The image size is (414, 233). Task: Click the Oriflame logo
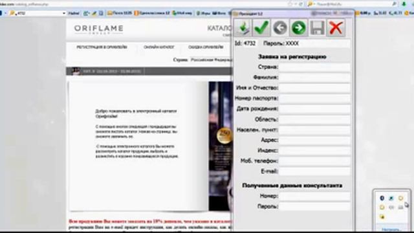(98, 30)
